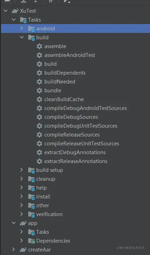Click the gear icon next to bundle

point(39,91)
